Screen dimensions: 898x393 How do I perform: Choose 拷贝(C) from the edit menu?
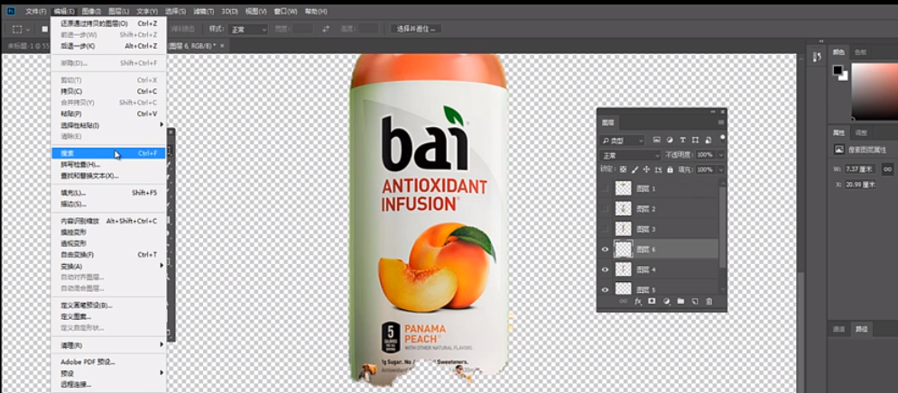click(x=108, y=91)
